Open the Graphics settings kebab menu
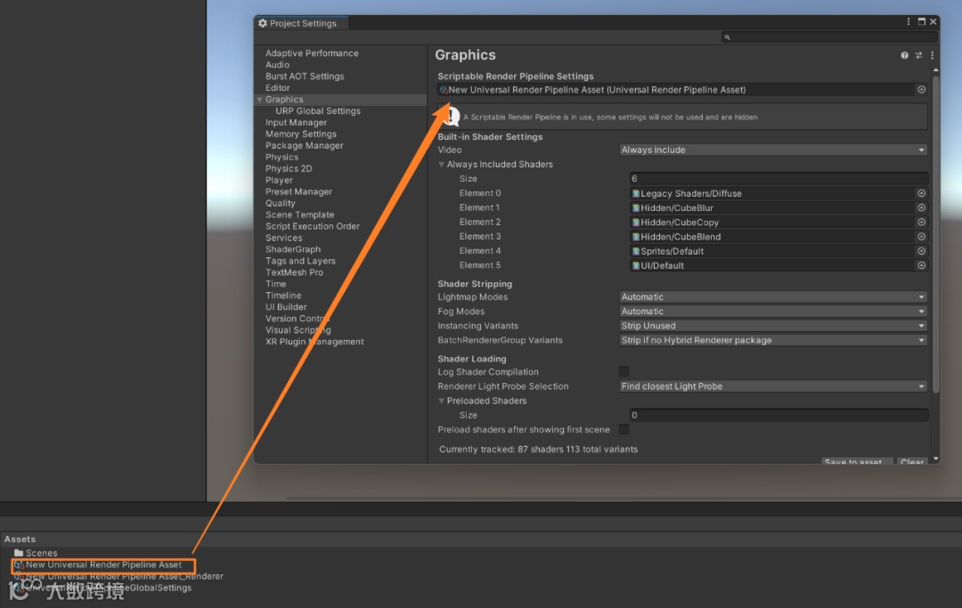962x608 pixels. click(932, 55)
